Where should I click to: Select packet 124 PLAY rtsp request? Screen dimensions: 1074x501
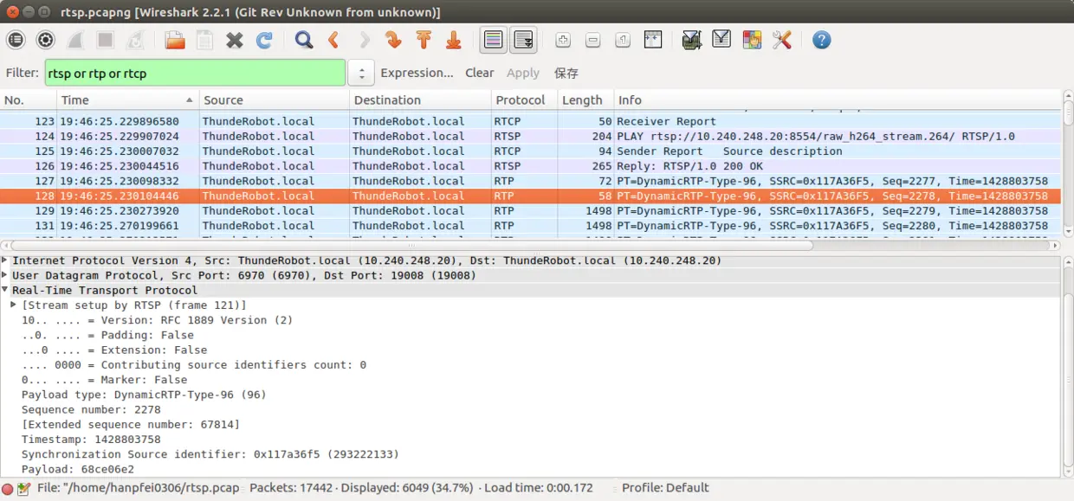click(530, 136)
